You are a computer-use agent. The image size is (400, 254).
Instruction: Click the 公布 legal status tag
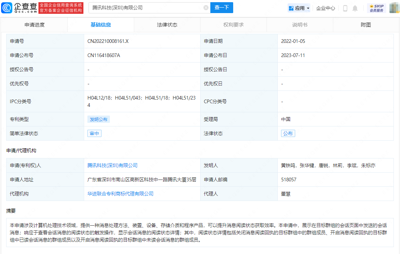pos(288,133)
